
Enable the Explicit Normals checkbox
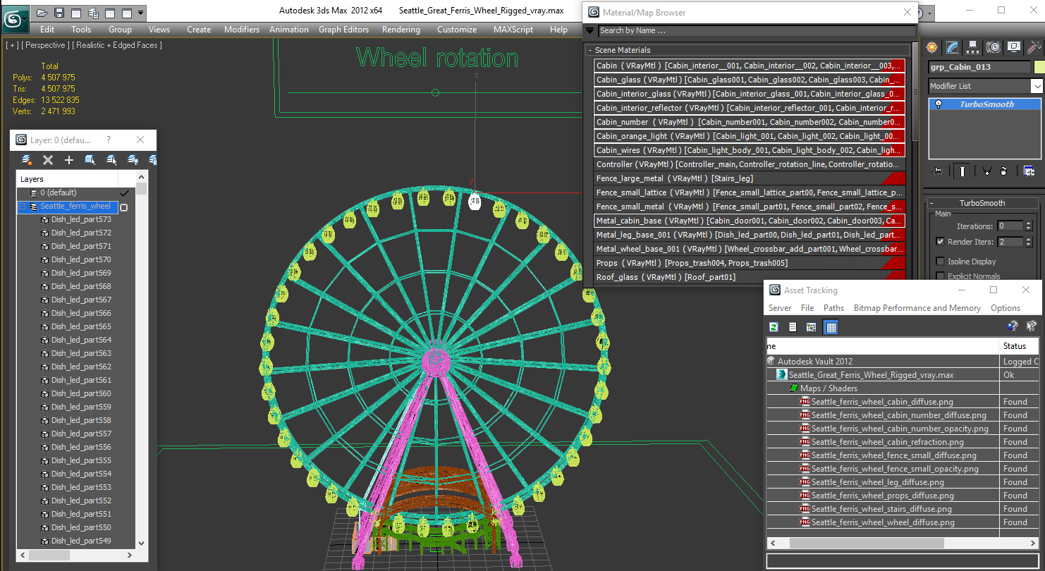tap(940, 276)
